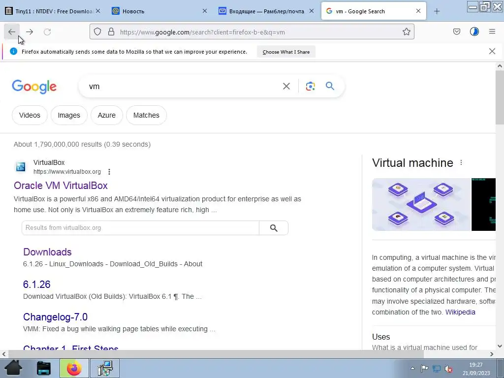Click the flag icon in the system tray
The height and width of the screenshot is (378, 504).
(424, 369)
